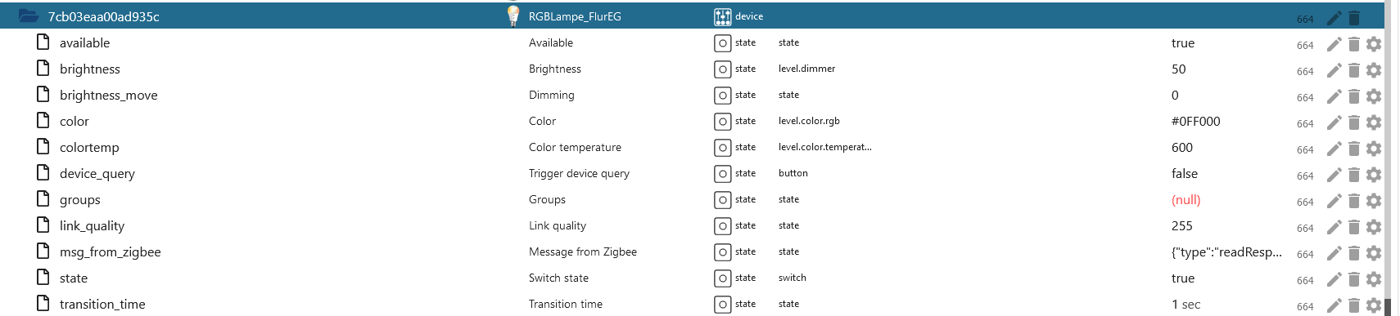The width and height of the screenshot is (1400, 316).
Task: Select the groups state in the tree
Action: click(x=79, y=200)
